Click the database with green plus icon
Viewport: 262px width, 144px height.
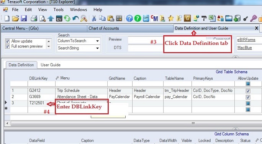pyautogui.click(x=237, y=18)
